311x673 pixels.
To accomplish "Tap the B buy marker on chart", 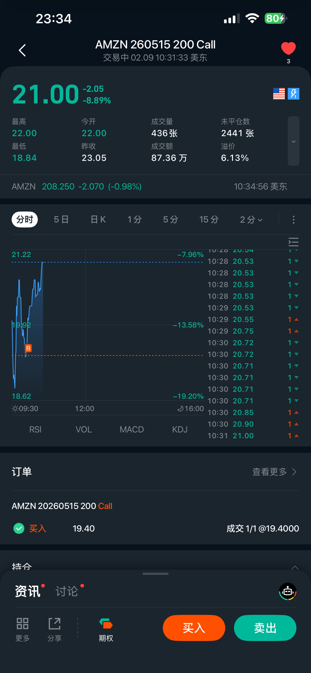I will [28, 348].
